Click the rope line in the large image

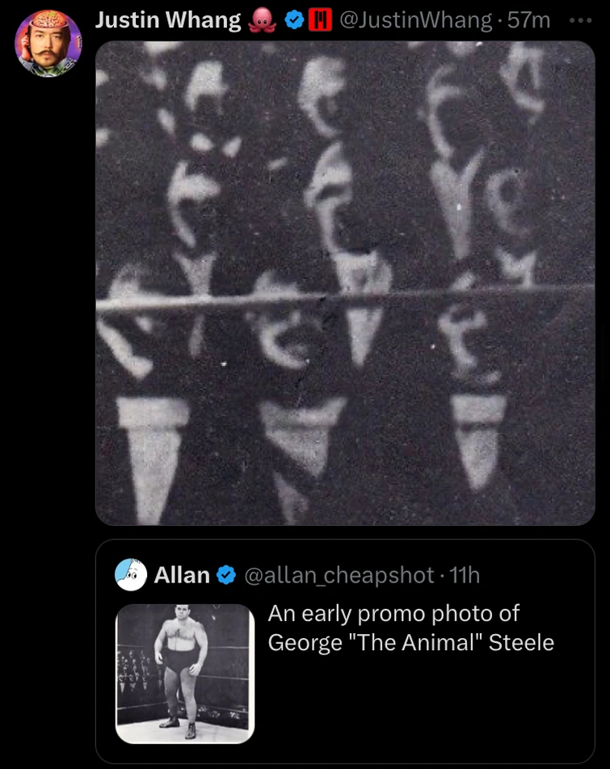[345, 297]
